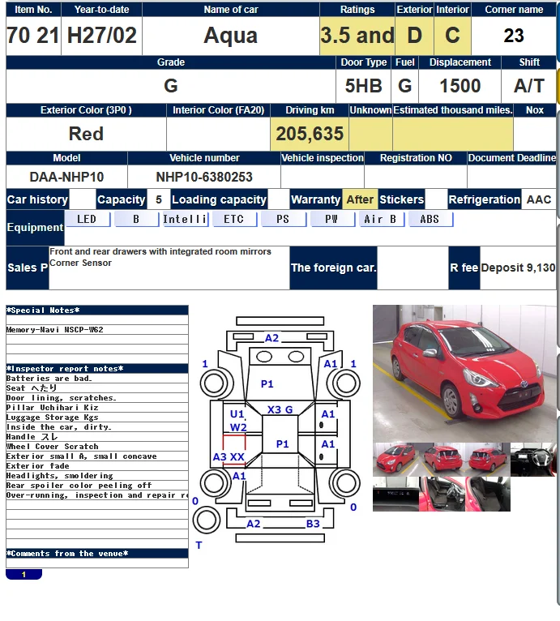Select the Air B equipment badge
Viewport: 560px width, 621px height.
coord(382,219)
